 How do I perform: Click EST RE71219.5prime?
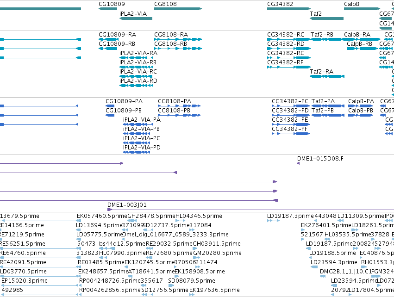coord(22,235)
